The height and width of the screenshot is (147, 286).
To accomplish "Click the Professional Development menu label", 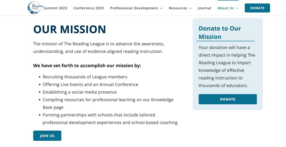I will tap(134, 8).
